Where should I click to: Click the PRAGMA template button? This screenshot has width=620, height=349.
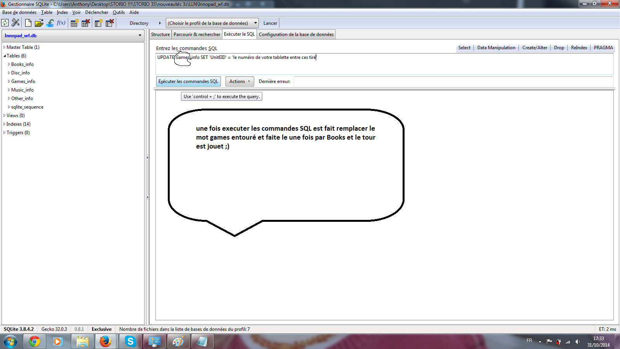point(603,48)
